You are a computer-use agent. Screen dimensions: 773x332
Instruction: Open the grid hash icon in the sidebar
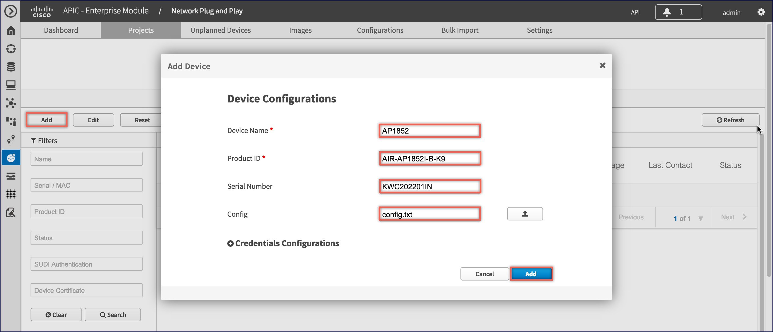pos(11,194)
